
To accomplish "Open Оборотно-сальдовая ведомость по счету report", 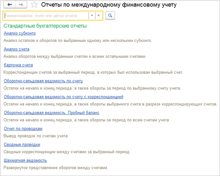I will 43,81.
